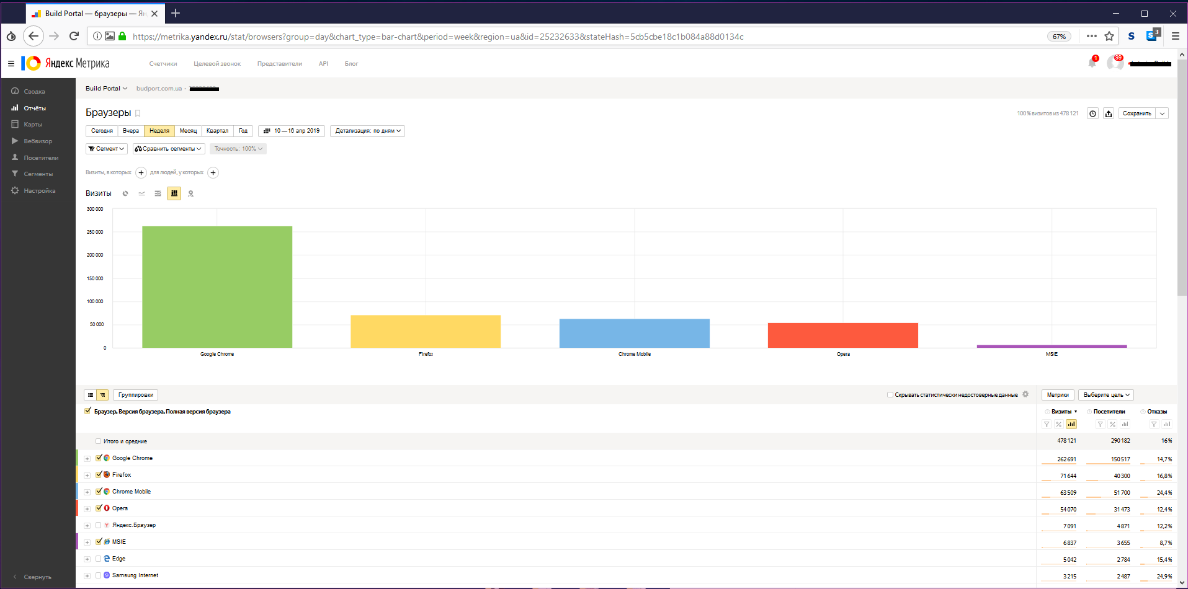
Task: Open Сравнить сегменты dropdown
Action: point(168,149)
